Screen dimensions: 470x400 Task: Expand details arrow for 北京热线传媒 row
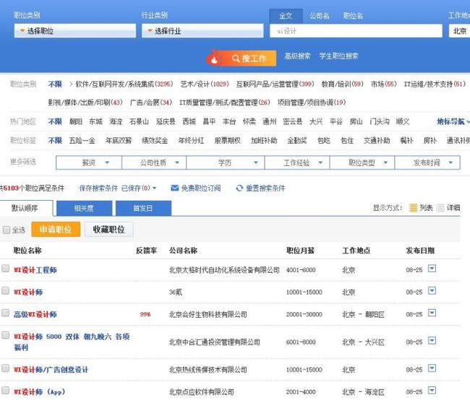pyautogui.click(x=432, y=368)
